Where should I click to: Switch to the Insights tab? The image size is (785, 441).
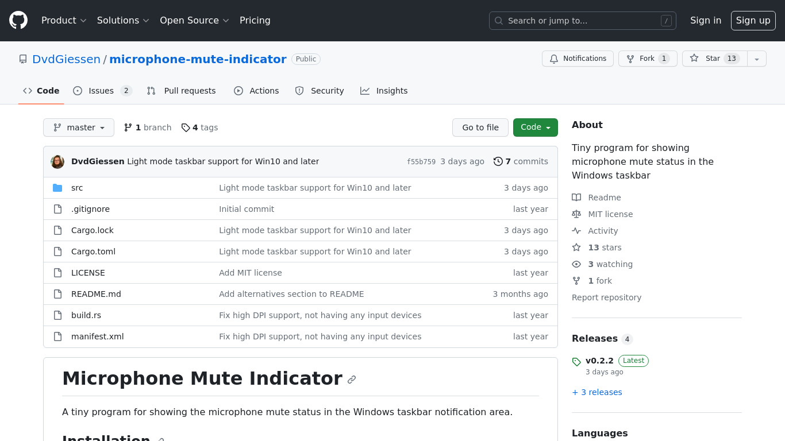[384, 91]
